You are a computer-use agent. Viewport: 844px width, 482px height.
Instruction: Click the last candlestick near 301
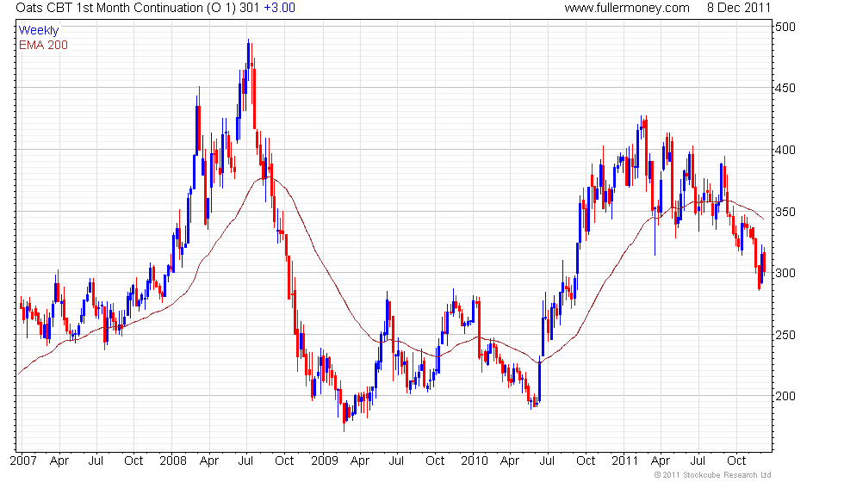(765, 261)
